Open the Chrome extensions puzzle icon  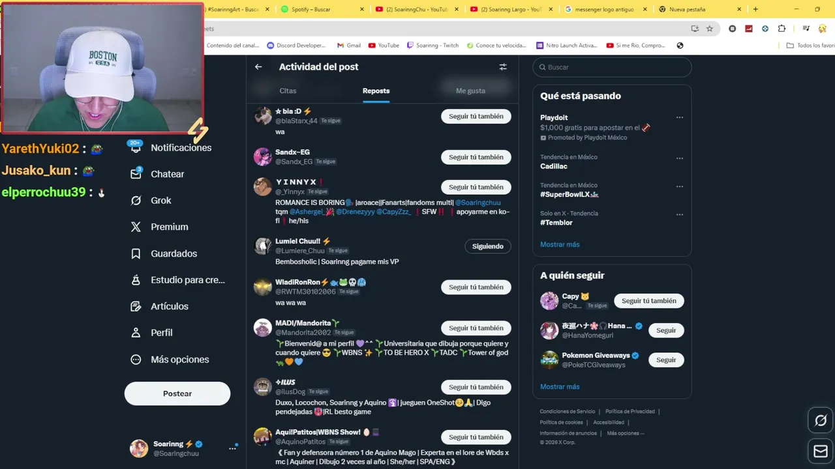coord(782,29)
